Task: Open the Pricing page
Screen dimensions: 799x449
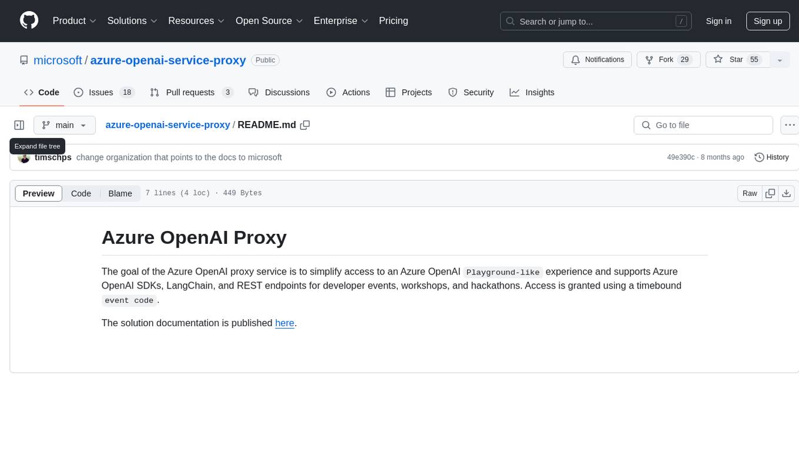Action: click(x=394, y=21)
